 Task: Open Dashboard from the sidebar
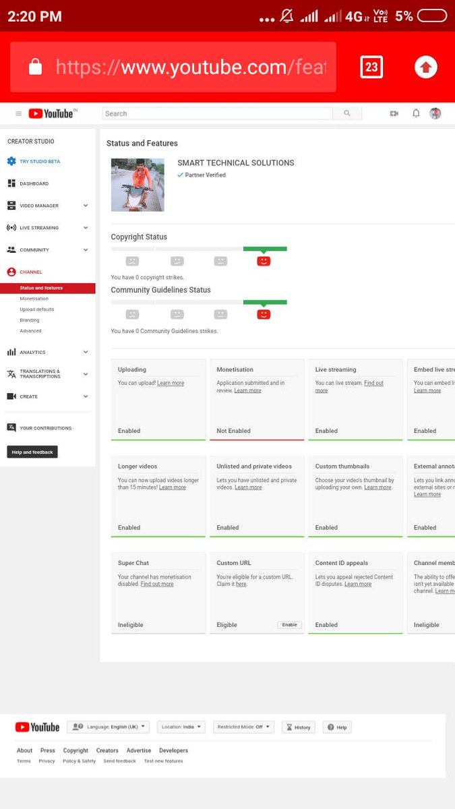[34, 183]
